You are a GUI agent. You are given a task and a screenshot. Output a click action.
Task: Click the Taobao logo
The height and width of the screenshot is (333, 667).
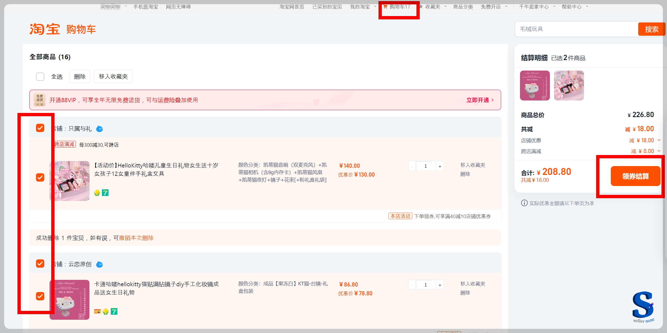[45, 29]
